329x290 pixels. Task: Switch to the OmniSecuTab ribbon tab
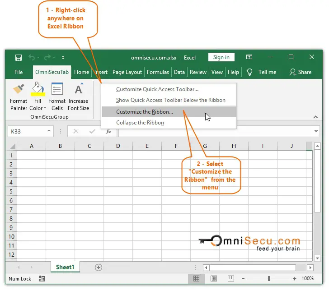coord(52,72)
